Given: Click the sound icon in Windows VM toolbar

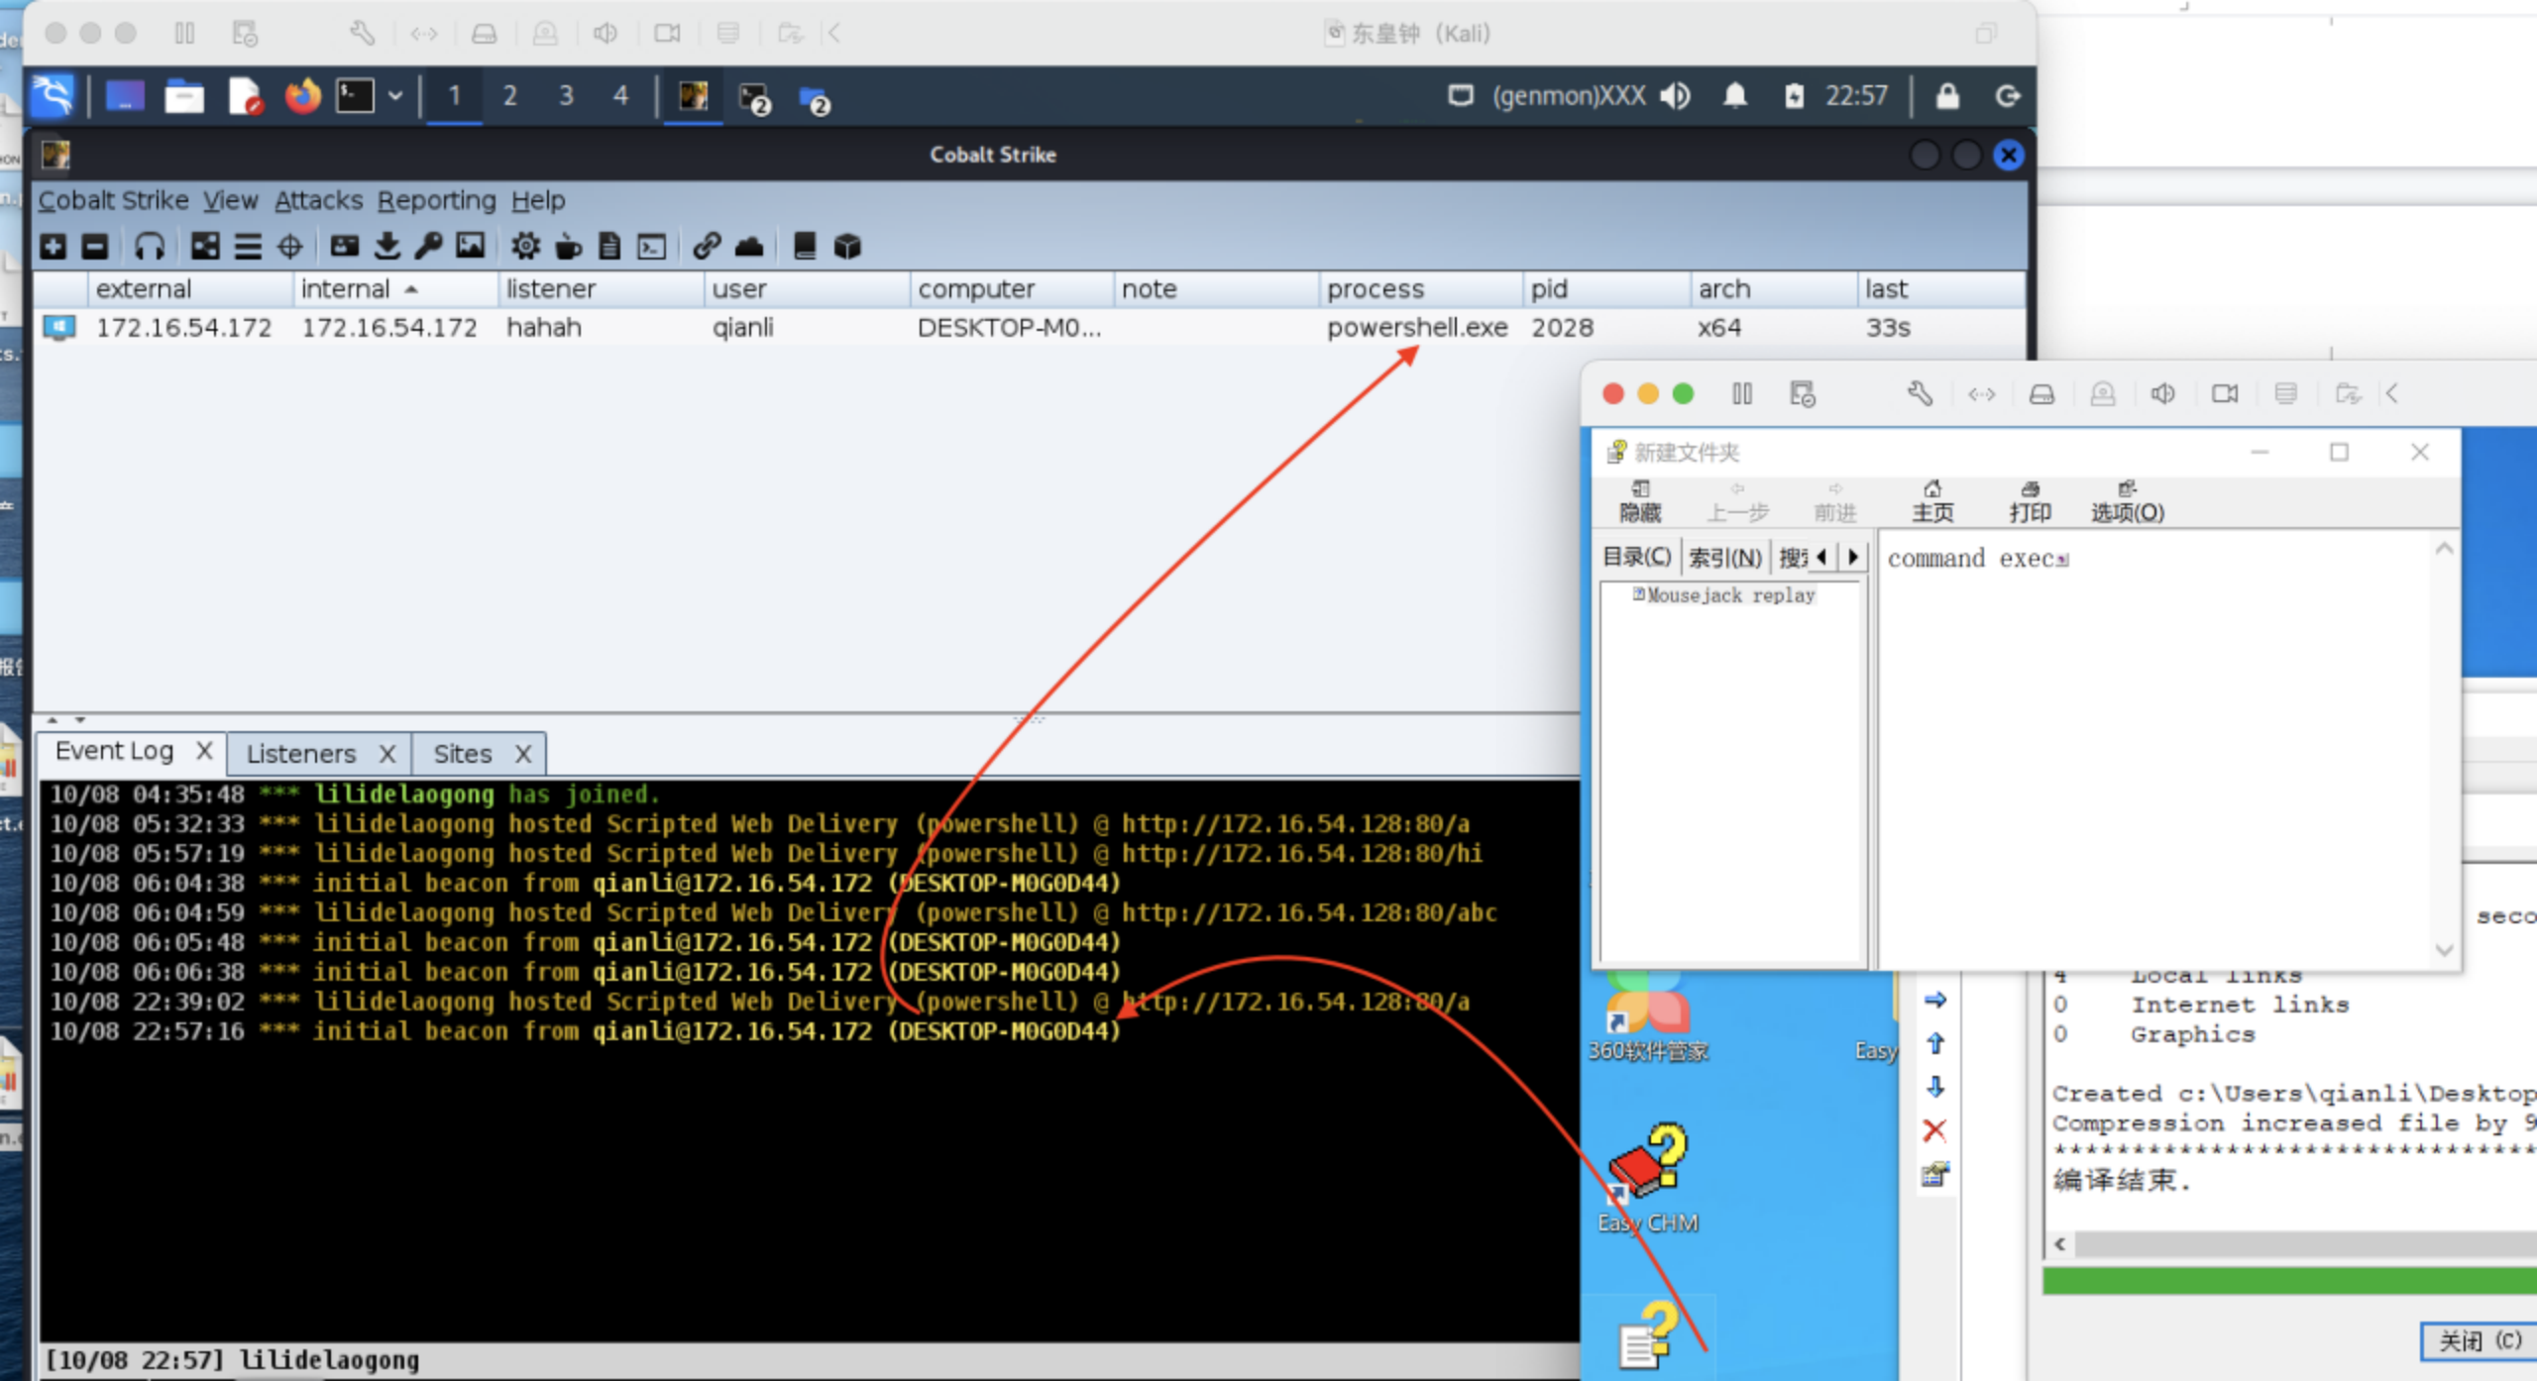Looking at the screenshot, I should tap(2162, 394).
